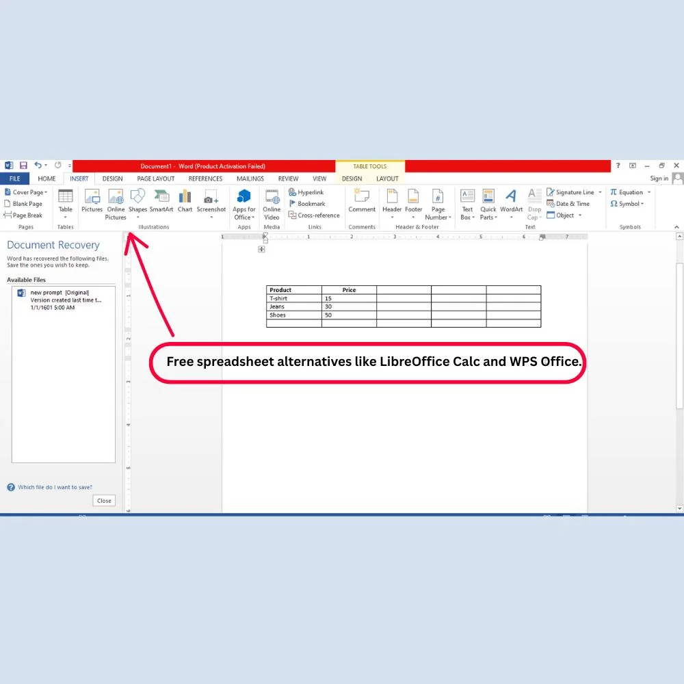Click the 'Price' header cell

click(x=349, y=289)
